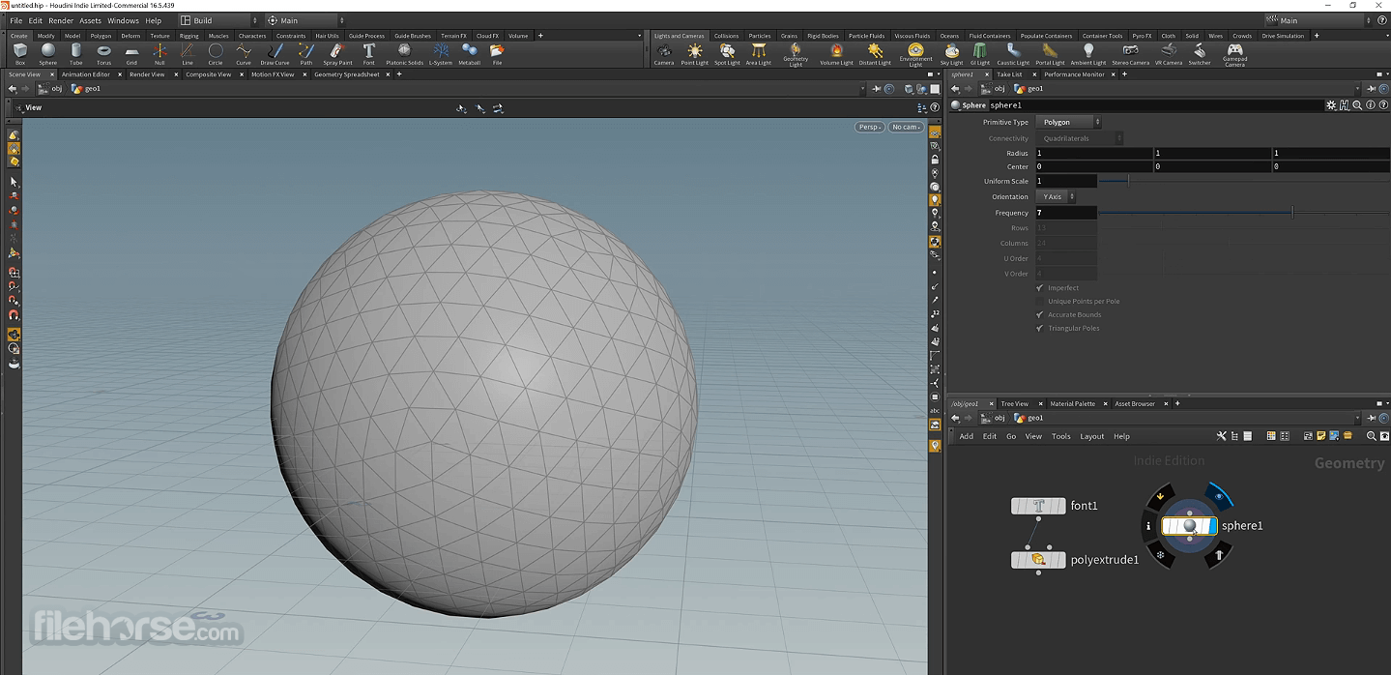Screen dimensions: 1391x675
Task: Open the Polygon shelf tab
Action: [x=101, y=36]
